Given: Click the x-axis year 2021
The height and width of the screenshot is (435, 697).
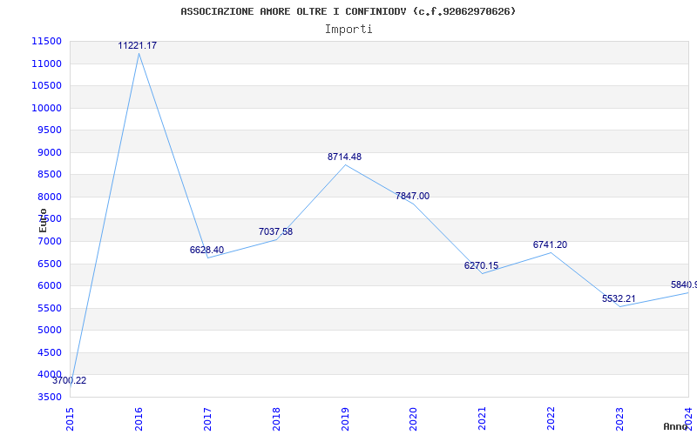Looking at the screenshot, I should click(483, 419).
